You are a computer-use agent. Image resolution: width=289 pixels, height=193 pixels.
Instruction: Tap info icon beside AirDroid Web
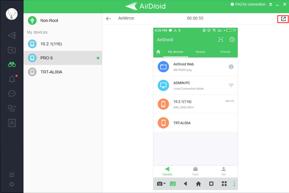[231, 67]
